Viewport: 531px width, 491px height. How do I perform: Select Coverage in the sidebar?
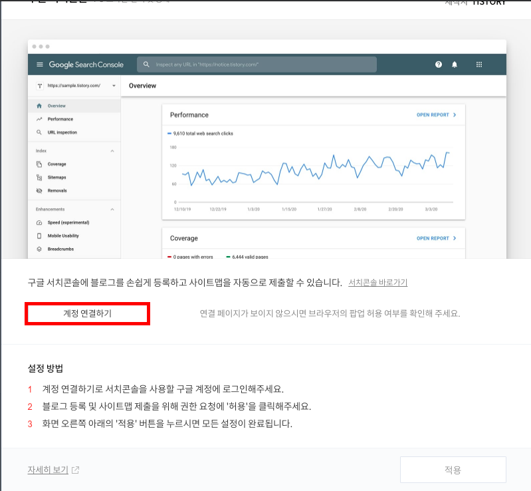[x=74, y=164]
